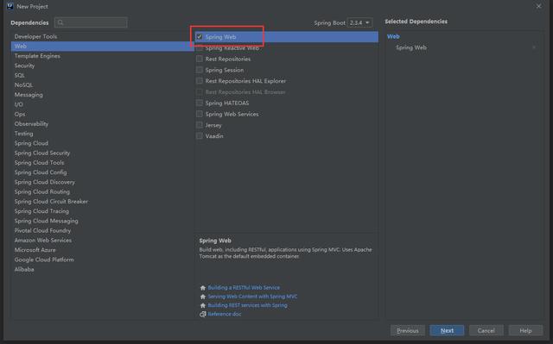
Task: Open Building a RESTful Web Service link
Action: click(244, 288)
